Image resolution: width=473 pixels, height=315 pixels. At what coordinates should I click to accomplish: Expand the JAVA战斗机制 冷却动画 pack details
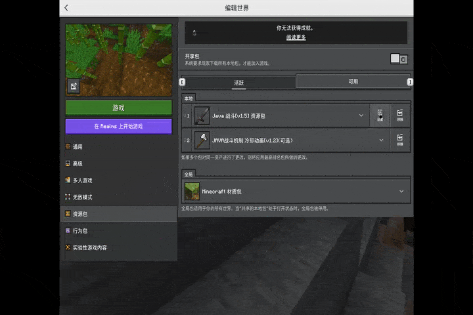pos(381,140)
